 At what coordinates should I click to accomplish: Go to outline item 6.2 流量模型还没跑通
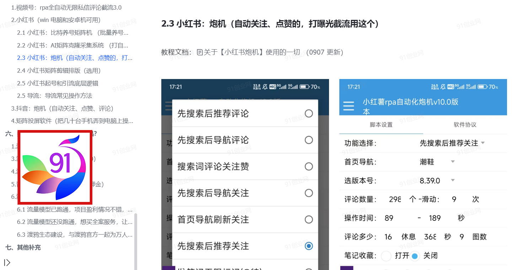tap(75, 222)
